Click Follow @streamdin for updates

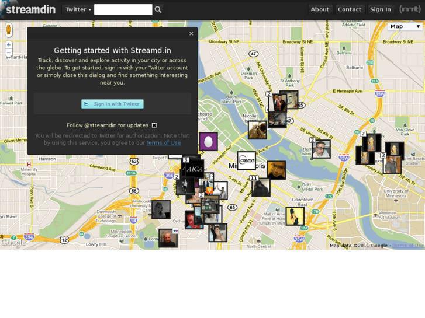(x=108, y=125)
